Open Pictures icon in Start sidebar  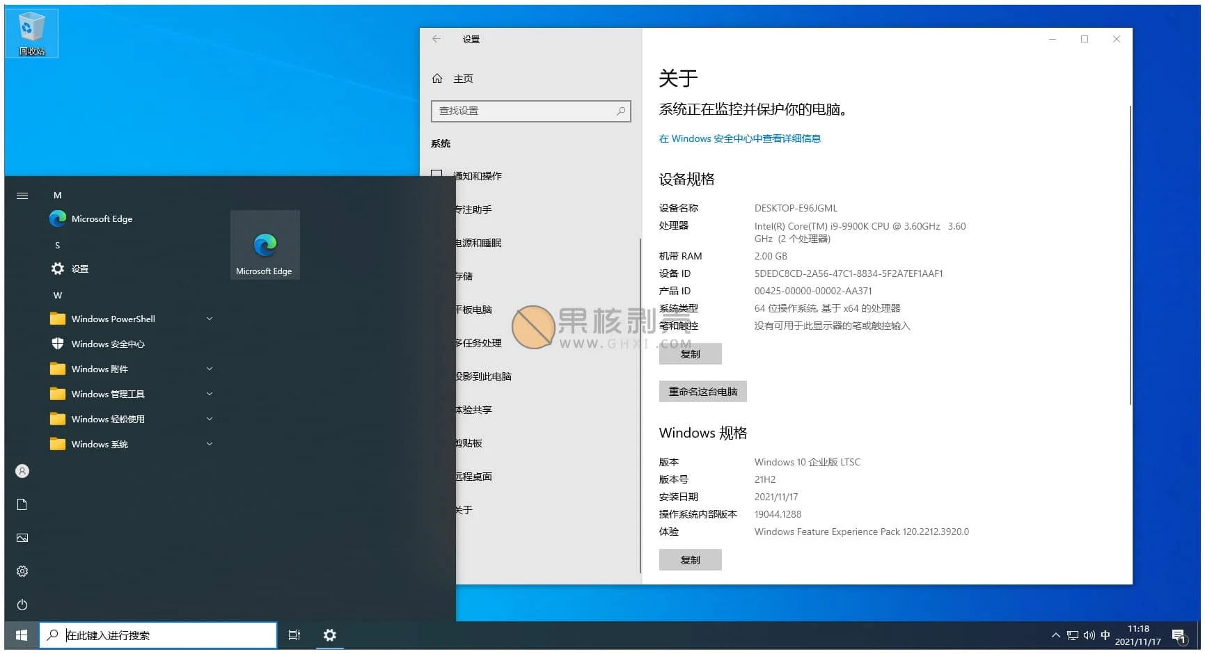click(22, 538)
